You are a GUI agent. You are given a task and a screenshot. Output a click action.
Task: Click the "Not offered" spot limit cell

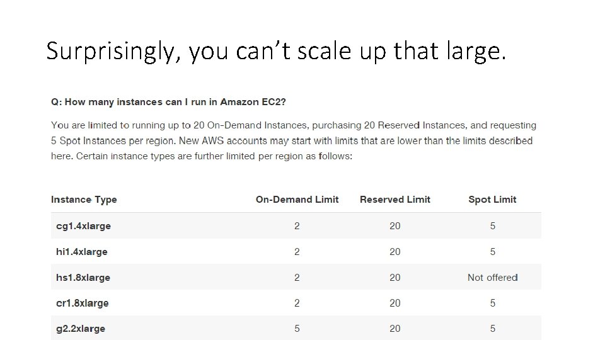492,278
